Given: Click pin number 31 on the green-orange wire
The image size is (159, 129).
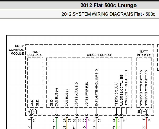Looking at the screenshot, I should tap(114, 120).
